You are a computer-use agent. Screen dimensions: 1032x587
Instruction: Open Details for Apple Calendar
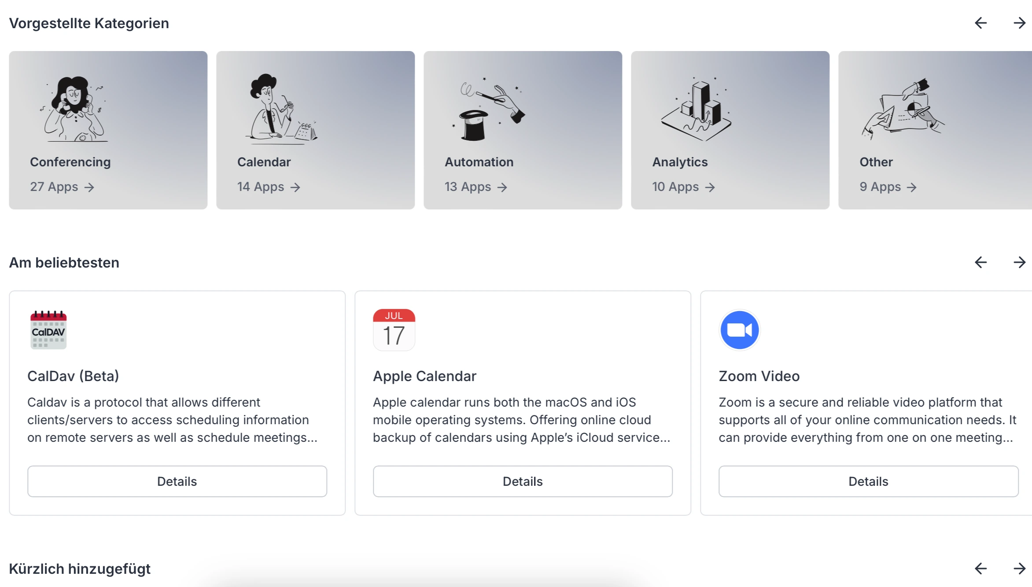tap(523, 481)
